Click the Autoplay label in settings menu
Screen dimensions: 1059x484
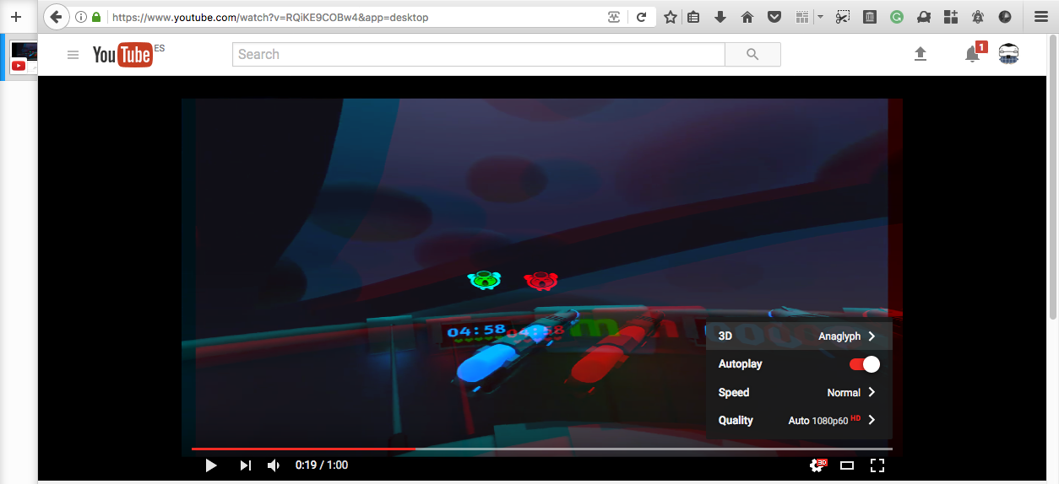coord(740,364)
